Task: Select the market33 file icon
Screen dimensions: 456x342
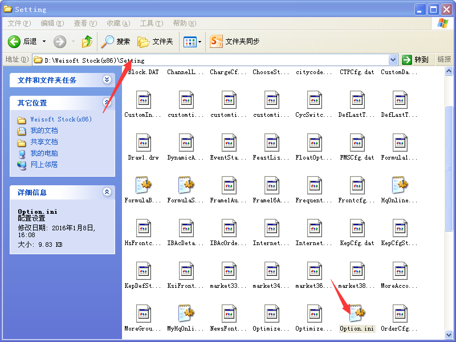Action: click(x=229, y=271)
